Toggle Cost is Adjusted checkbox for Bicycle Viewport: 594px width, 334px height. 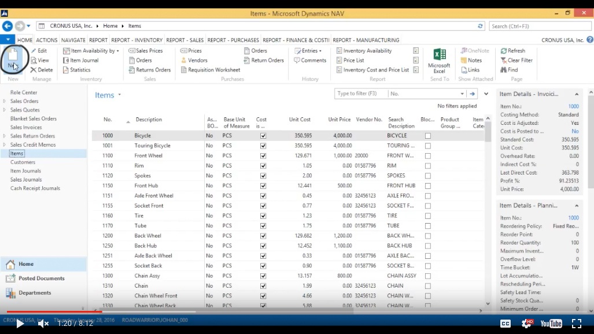point(263,136)
